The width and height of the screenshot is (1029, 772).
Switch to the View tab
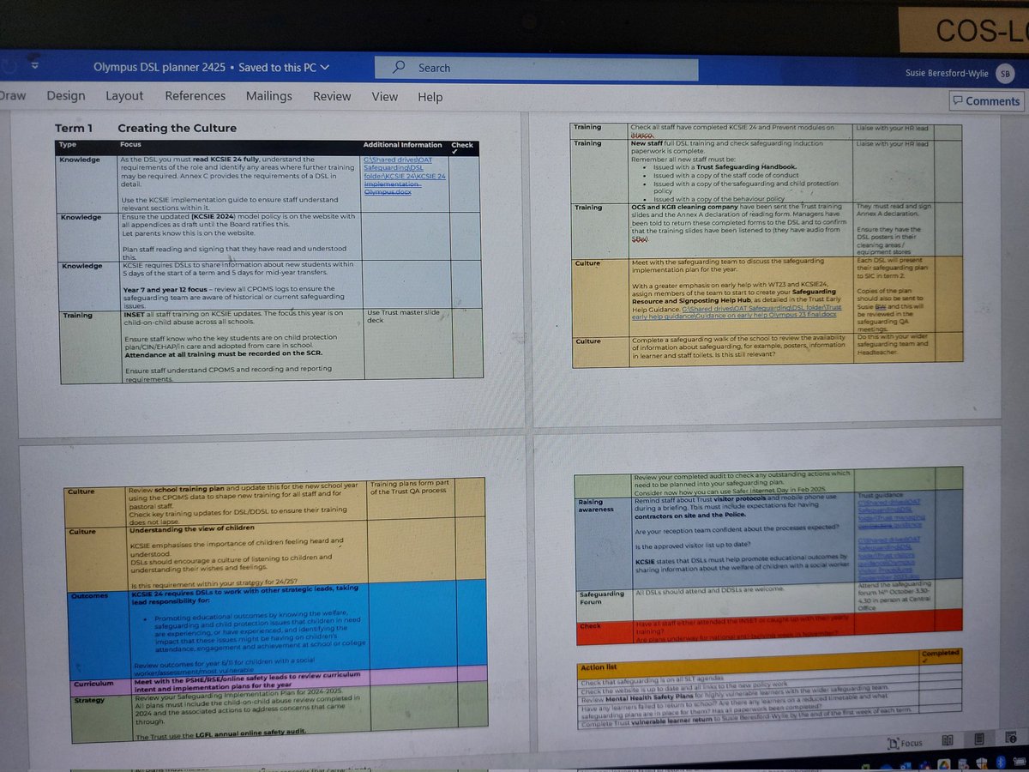pyautogui.click(x=384, y=97)
